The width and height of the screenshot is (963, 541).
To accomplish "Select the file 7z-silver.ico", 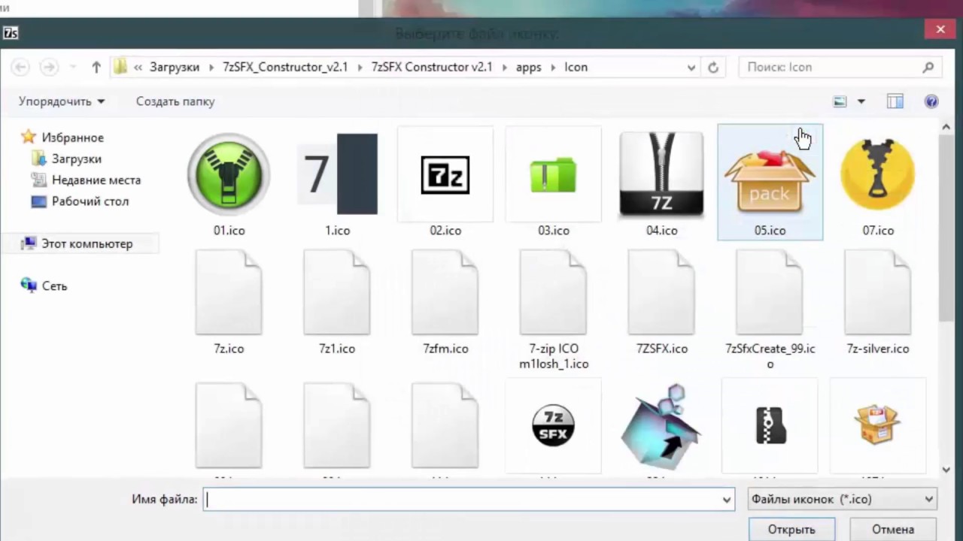I will [x=878, y=302].
